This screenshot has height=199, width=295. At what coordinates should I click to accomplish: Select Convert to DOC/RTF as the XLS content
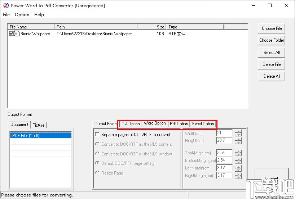(x=97, y=144)
